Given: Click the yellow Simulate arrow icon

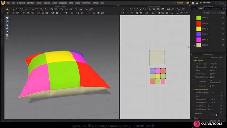Looking at the screenshot, I should click(7, 9).
